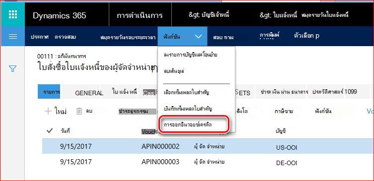Screen dimensions: 374x181
Task: Click the บัญชี column header
Action: [x=281, y=131]
